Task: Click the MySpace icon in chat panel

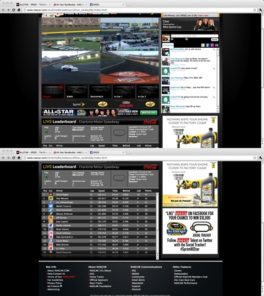Action: click(x=217, y=45)
